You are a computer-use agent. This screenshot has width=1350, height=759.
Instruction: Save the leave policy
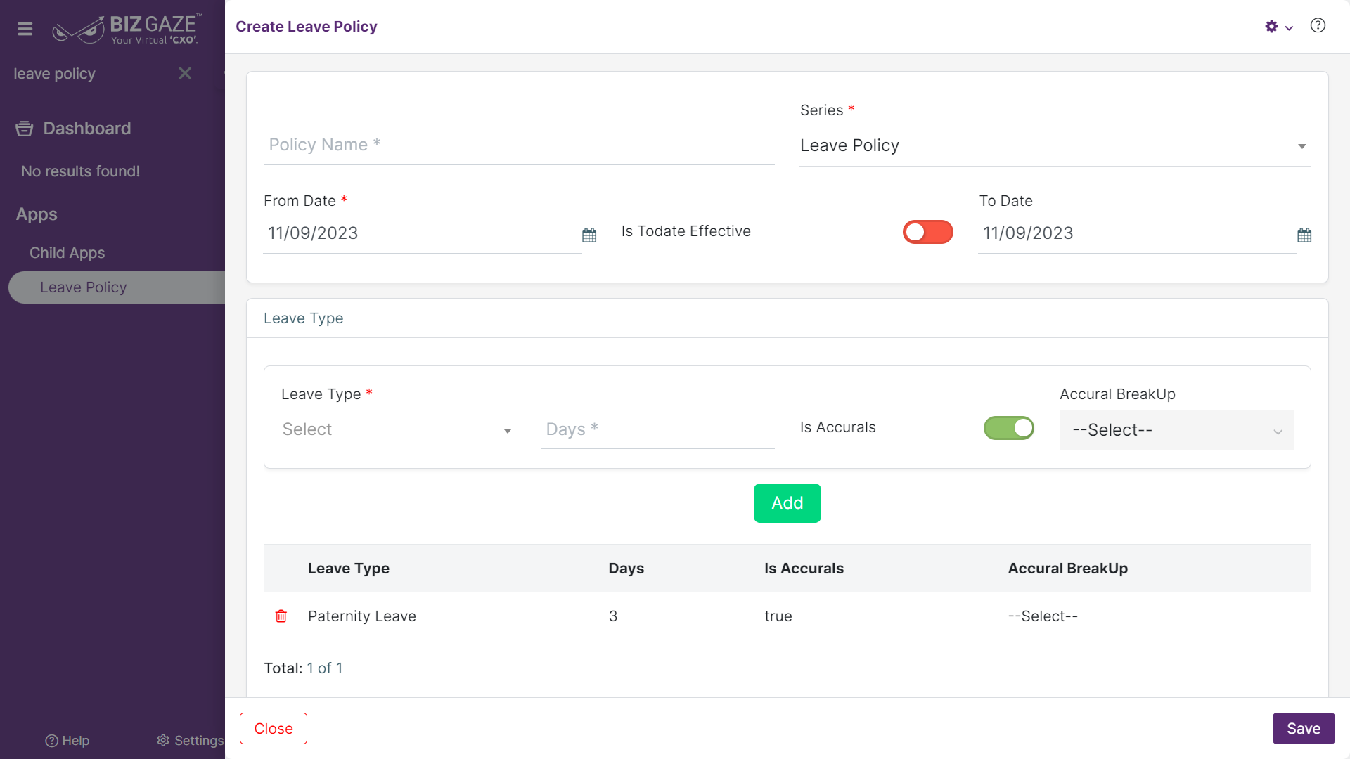1304,729
